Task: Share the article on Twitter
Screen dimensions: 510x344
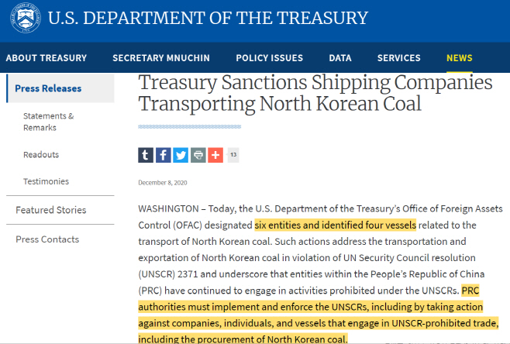Action: (x=181, y=155)
